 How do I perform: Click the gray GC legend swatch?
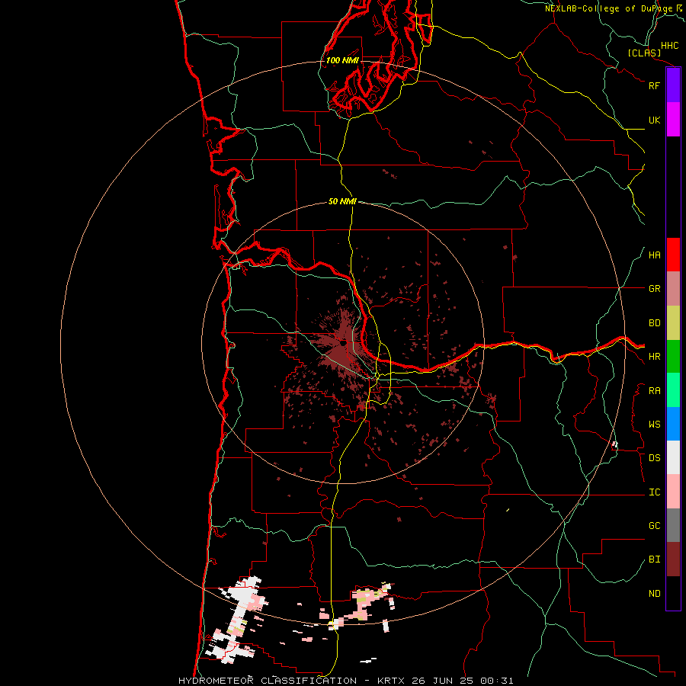pos(673,525)
